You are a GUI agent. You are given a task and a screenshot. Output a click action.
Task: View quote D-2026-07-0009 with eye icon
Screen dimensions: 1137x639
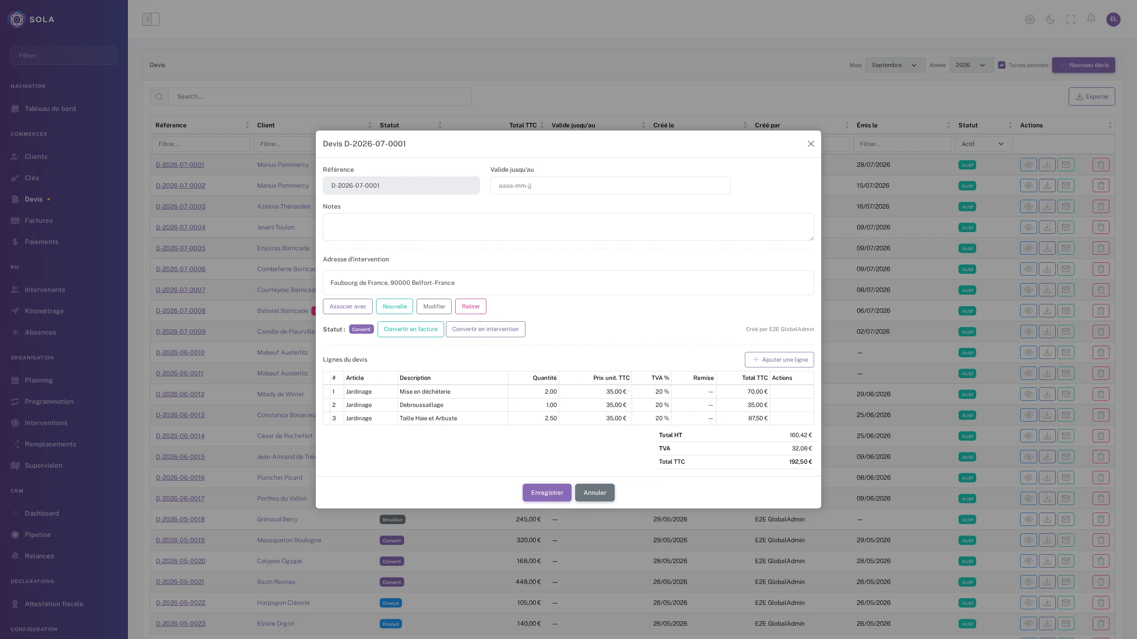click(x=1029, y=331)
